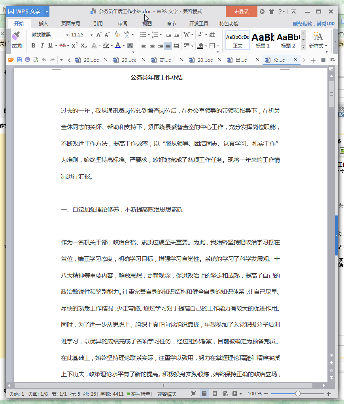344x404 pixels.
Task: Toggle italic formatting
Action: point(42,46)
